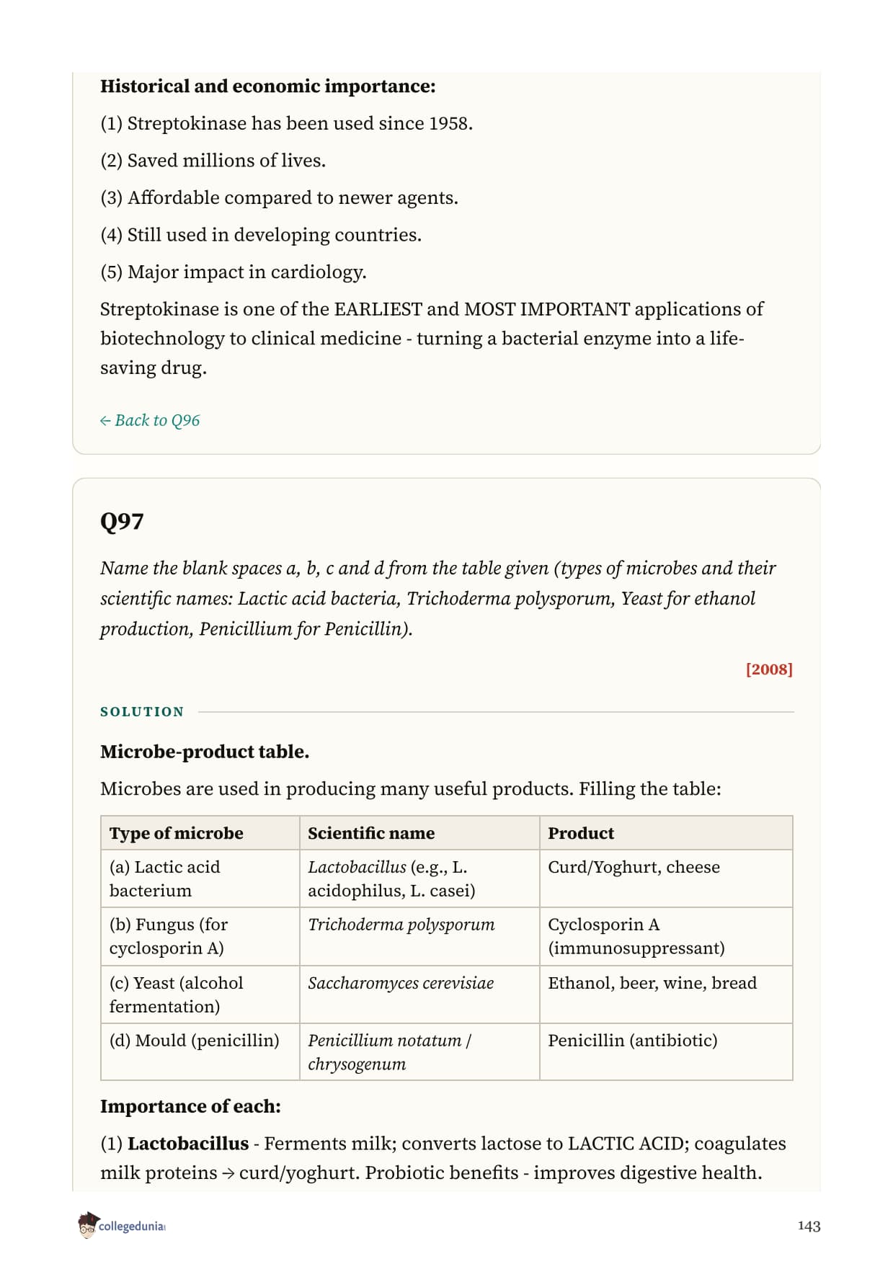Click the Historical and economic importance heading
Viewport: 893px width, 1264px height.
[267, 86]
